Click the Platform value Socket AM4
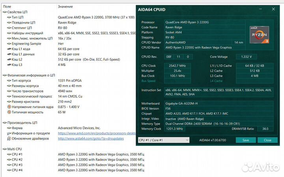The image size is (284, 177). 205,32
